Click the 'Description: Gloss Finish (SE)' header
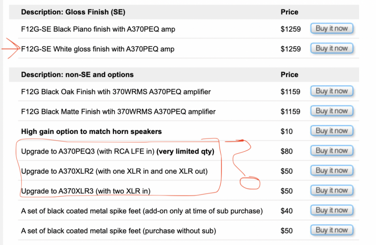The height and width of the screenshot is (245, 376). point(73,12)
